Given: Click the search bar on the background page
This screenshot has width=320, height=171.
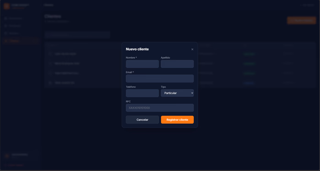Looking at the screenshot, I should (x=77, y=35).
